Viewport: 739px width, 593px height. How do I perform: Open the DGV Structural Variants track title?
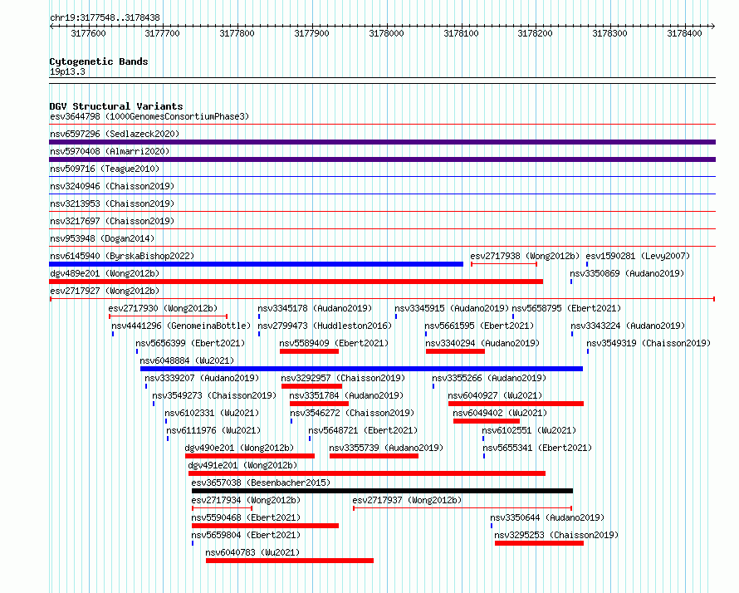pos(115,106)
